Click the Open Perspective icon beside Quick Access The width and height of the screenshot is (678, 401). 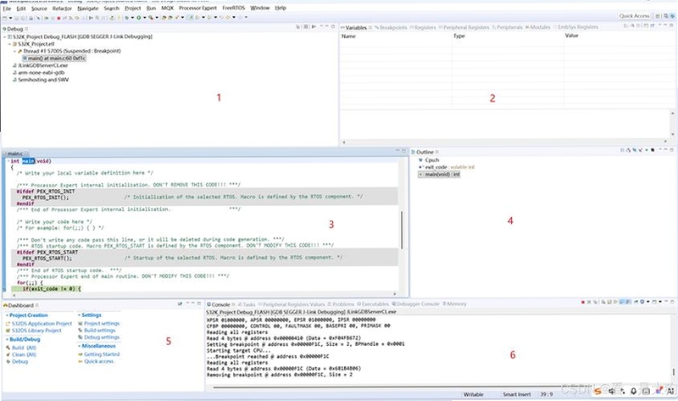coord(658,16)
